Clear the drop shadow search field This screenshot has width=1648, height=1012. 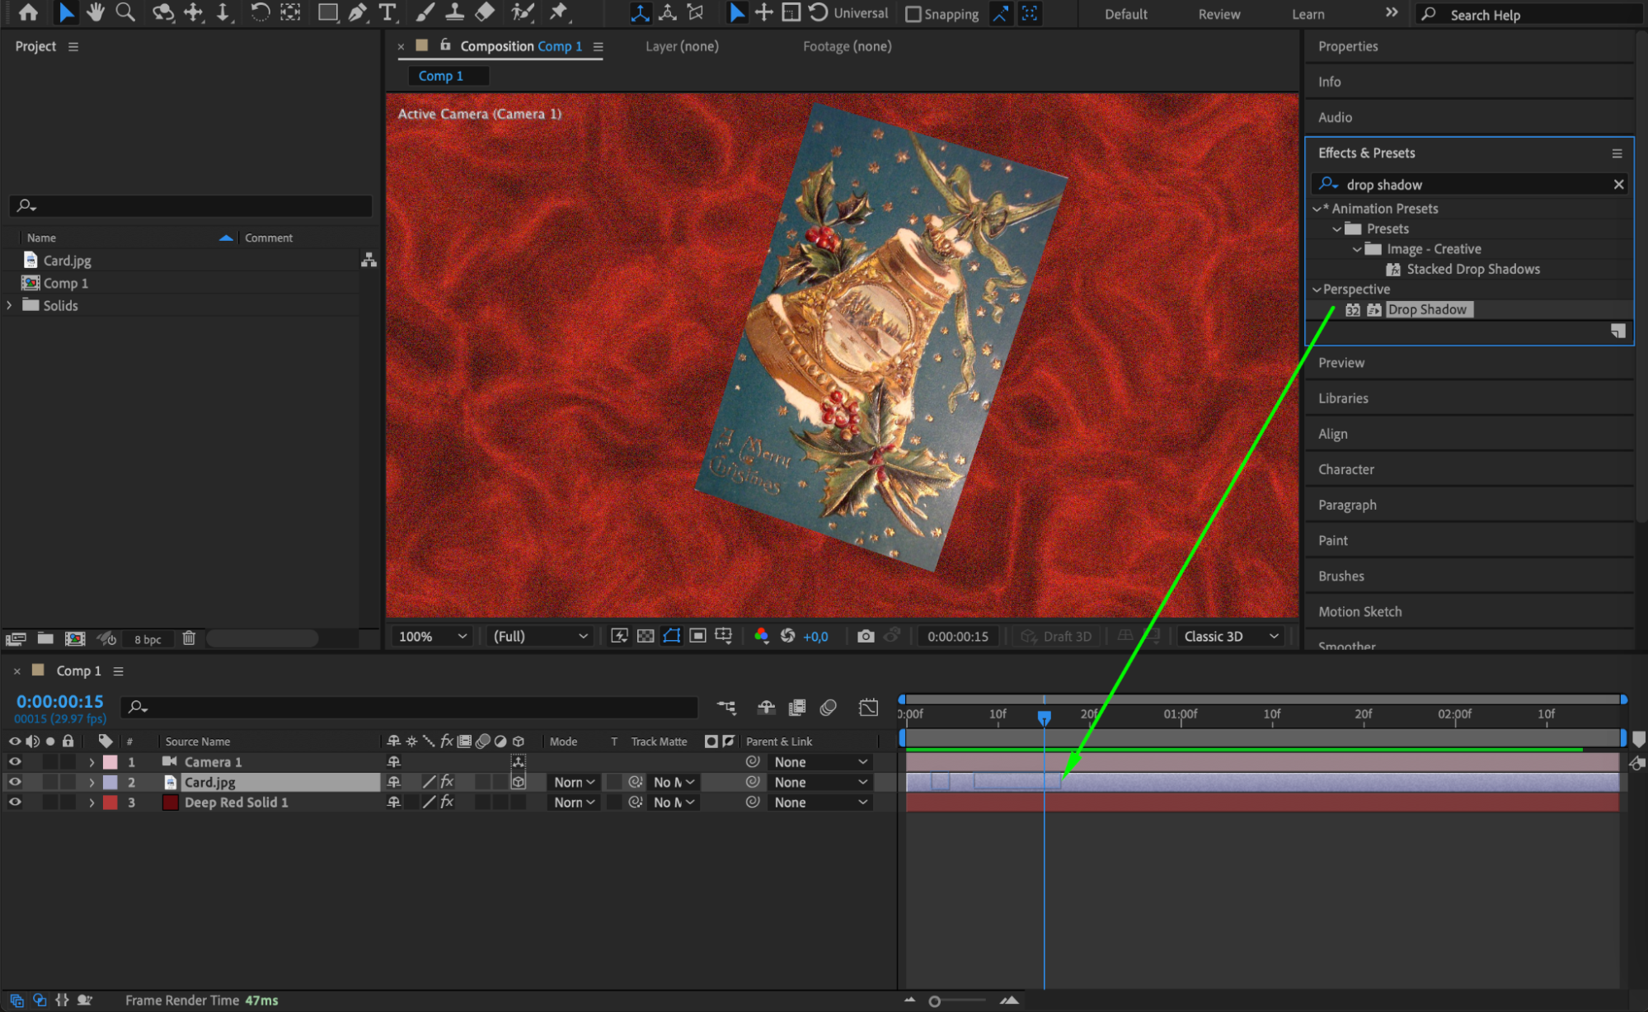tap(1618, 185)
